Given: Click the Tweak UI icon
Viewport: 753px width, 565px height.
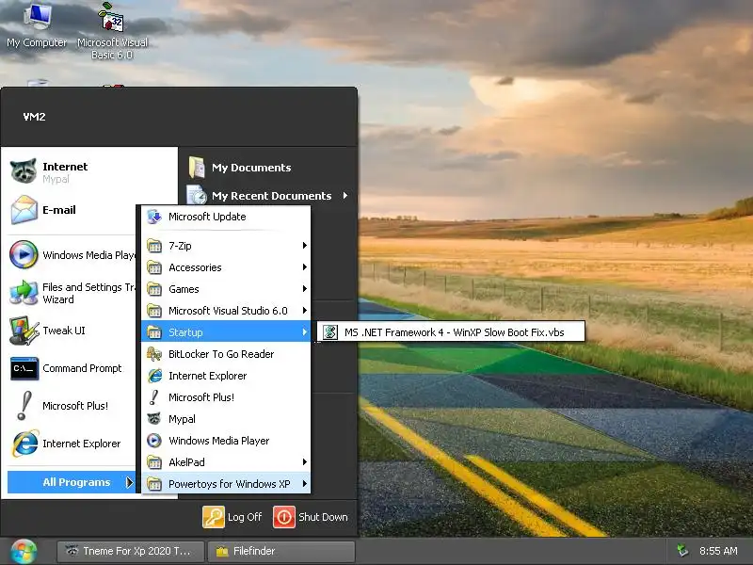Looking at the screenshot, I should click(24, 331).
